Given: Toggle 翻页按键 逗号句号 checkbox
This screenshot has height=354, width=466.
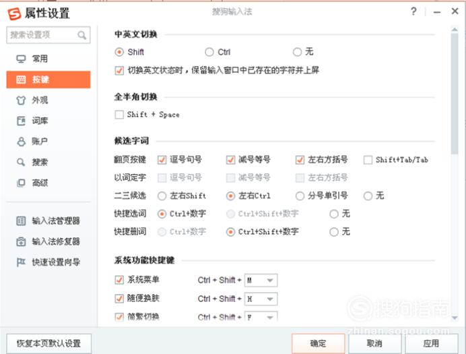Looking at the screenshot, I should pos(162,160).
